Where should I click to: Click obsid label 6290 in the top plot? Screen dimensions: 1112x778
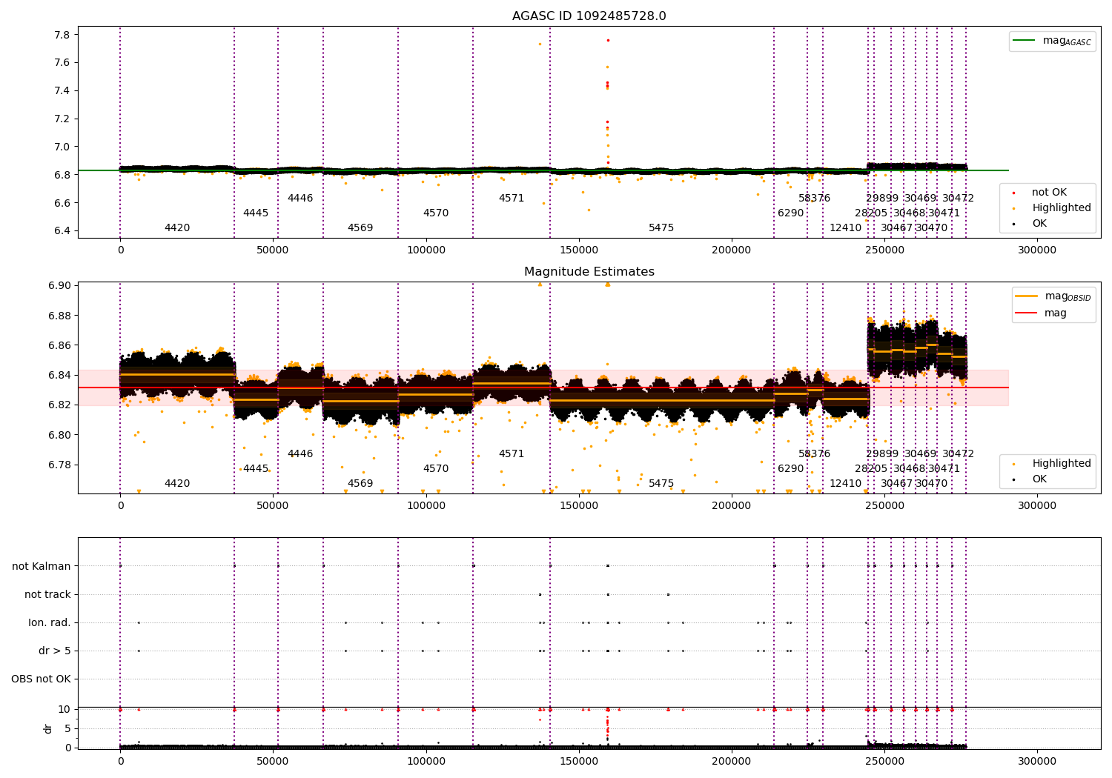[x=790, y=213]
